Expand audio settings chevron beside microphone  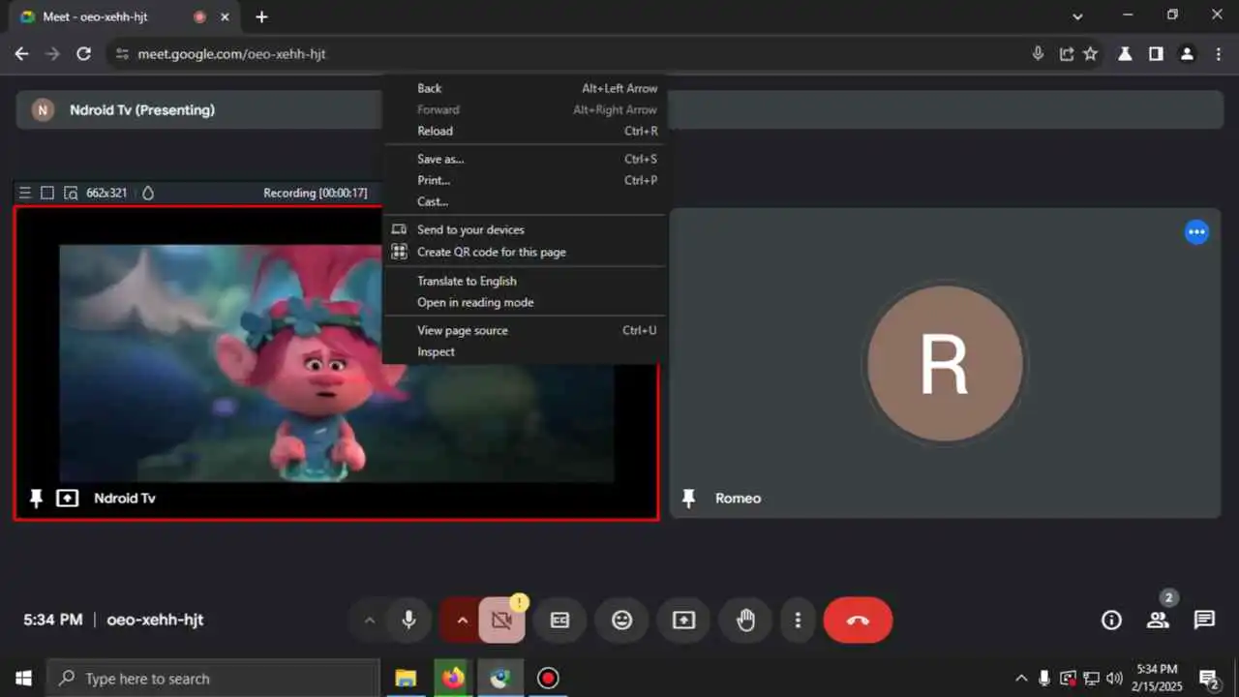pos(369,621)
